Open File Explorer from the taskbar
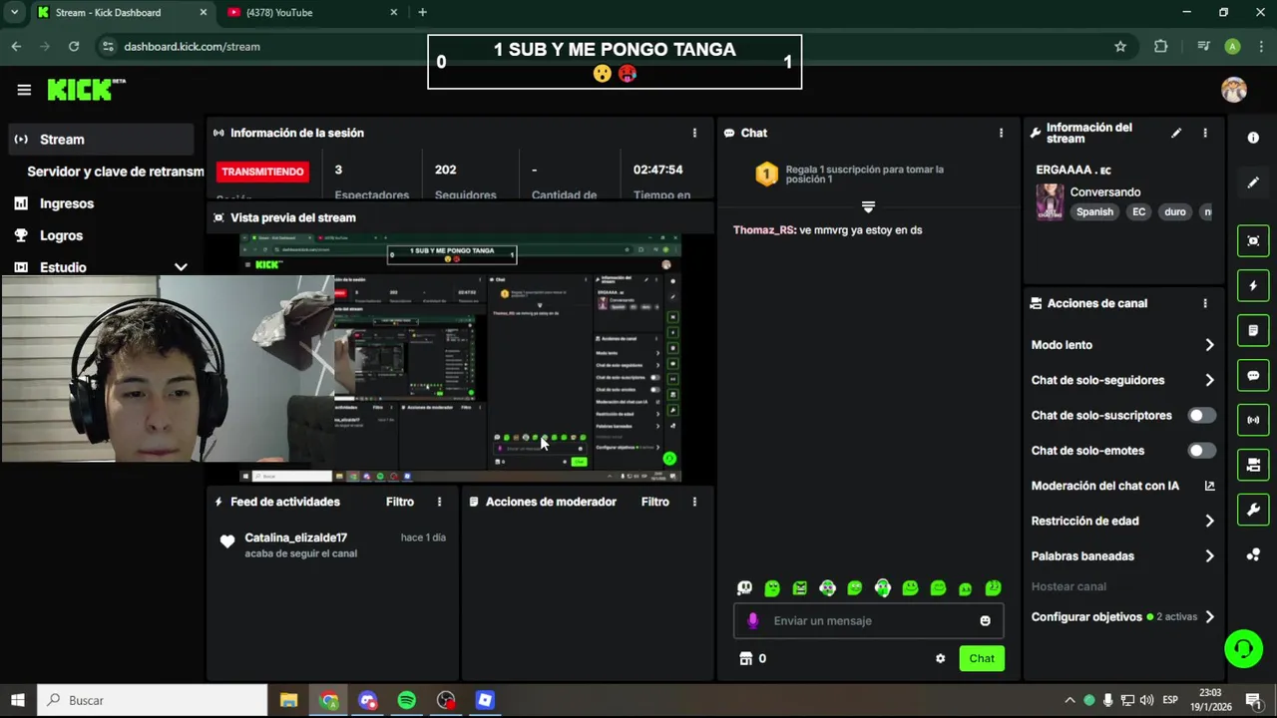This screenshot has width=1277, height=718. pos(288,700)
